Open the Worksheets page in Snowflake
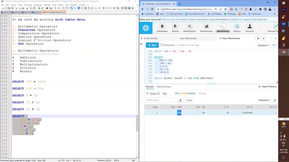Screen dimensions: 289x162 pos(223,28)
